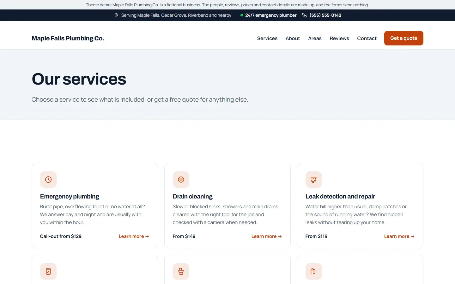Open the Services menu item
The height and width of the screenshot is (284, 455).
[x=267, y=38]
